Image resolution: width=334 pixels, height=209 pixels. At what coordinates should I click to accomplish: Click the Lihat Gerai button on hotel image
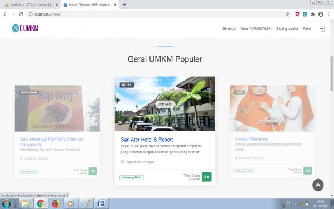[165, 104]
